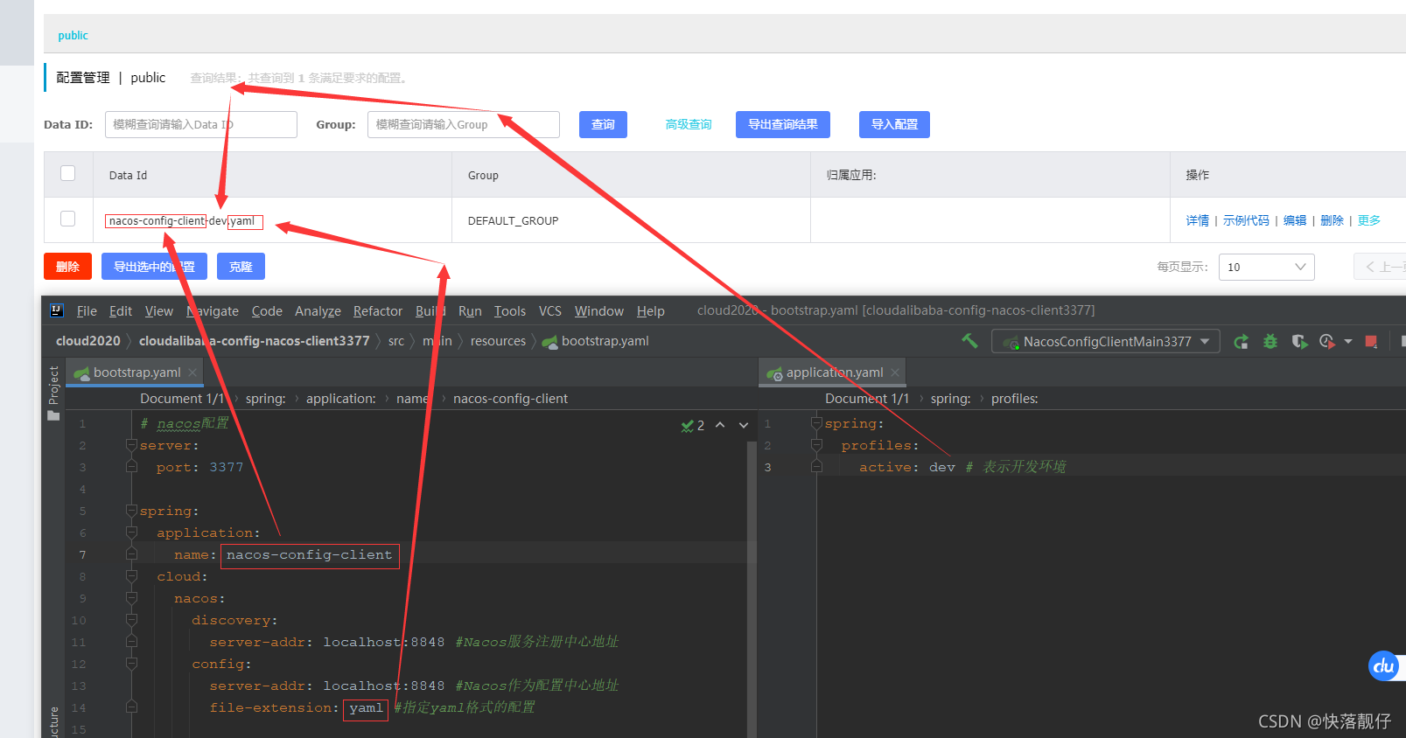Open the NacosConfigClientMain3377 run configuration dropdown
The height and width of the screenshot is (738, 1406).
1106,341
